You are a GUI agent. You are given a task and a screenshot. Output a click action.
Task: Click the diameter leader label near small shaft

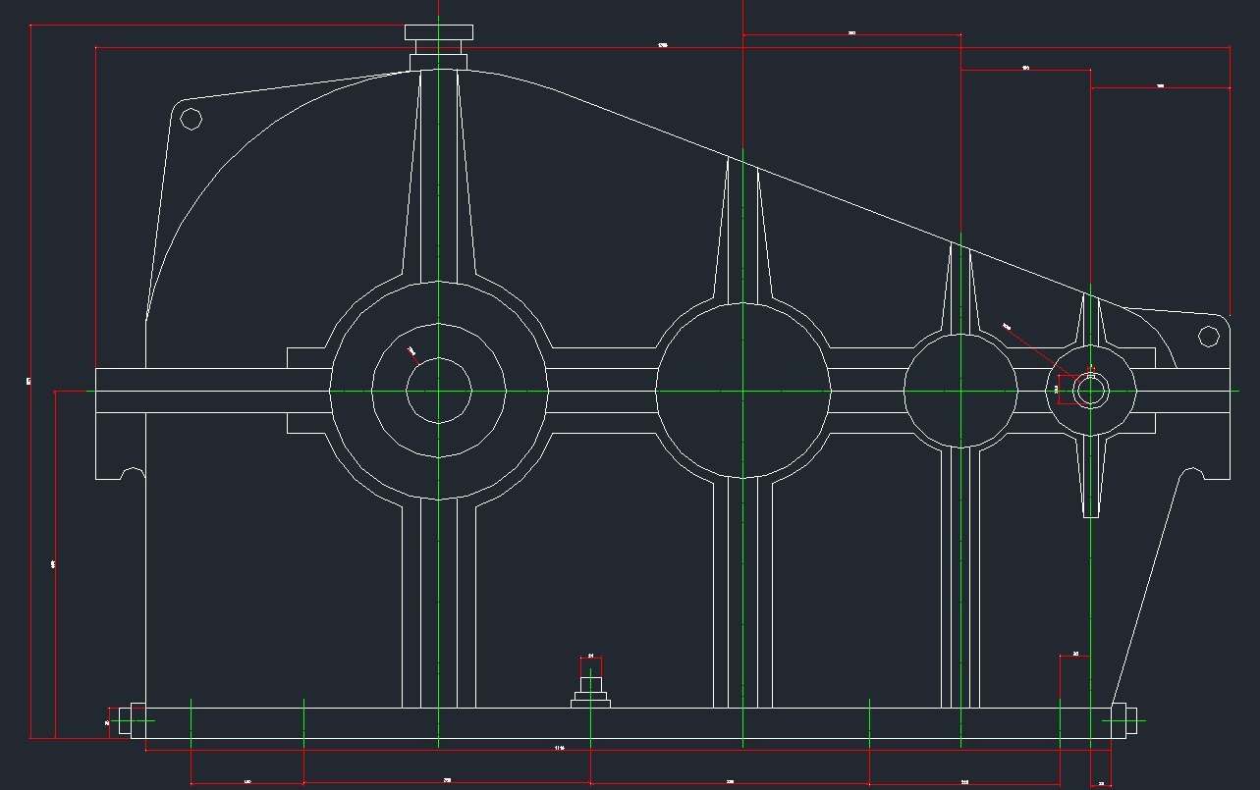click(x=1006, y=325)
